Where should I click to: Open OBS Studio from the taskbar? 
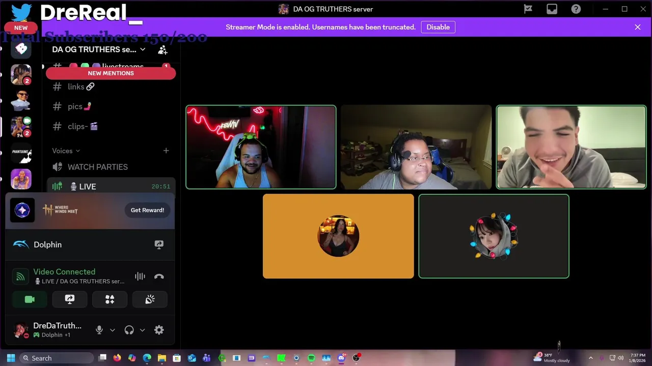point(356,358)
